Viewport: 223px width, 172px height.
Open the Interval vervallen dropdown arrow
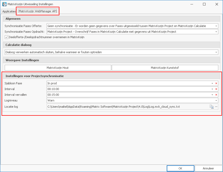pos(212,95)
